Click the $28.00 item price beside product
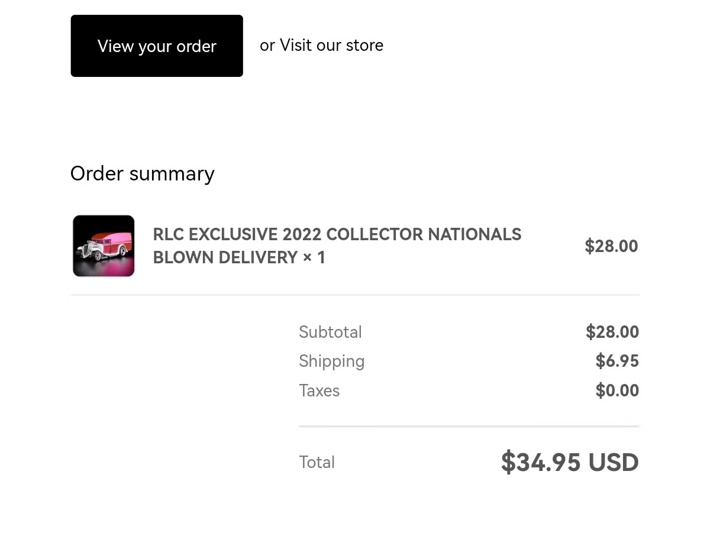This screenshot has width=710, height=539. 611,246
